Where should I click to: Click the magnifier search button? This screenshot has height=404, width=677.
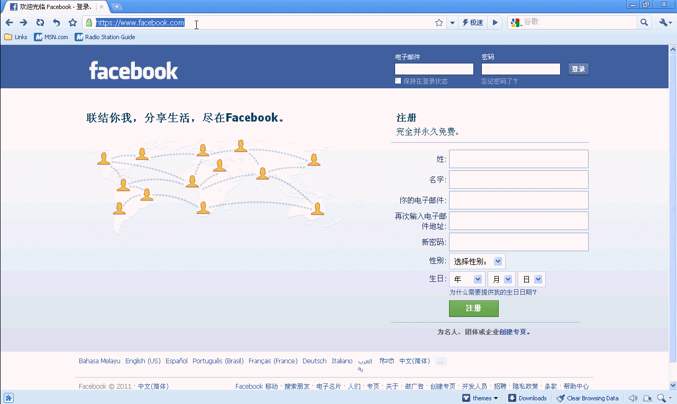pos(644,23)
